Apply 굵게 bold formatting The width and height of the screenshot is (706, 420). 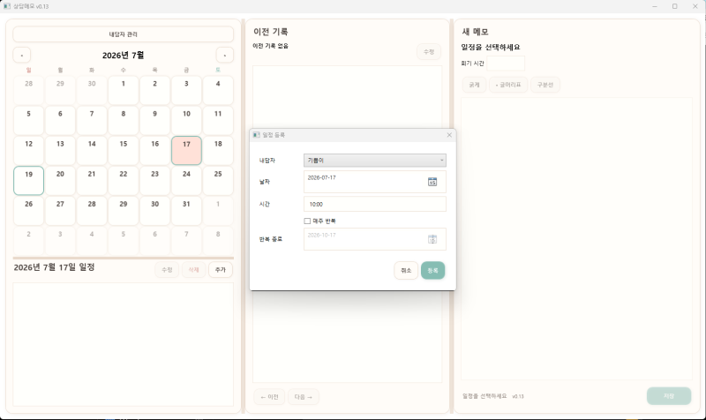474,85
